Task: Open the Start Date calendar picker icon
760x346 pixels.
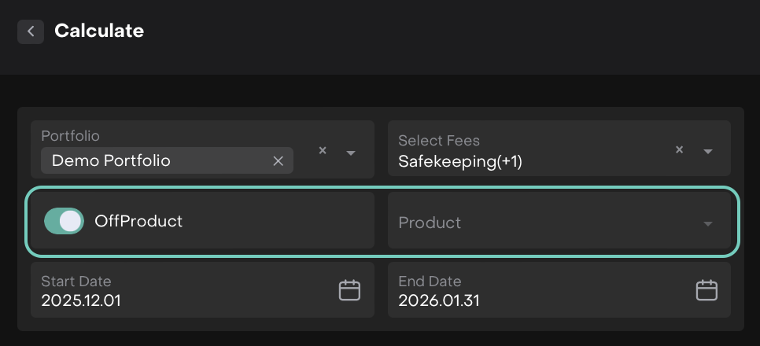Action: (x=349, y=290)
